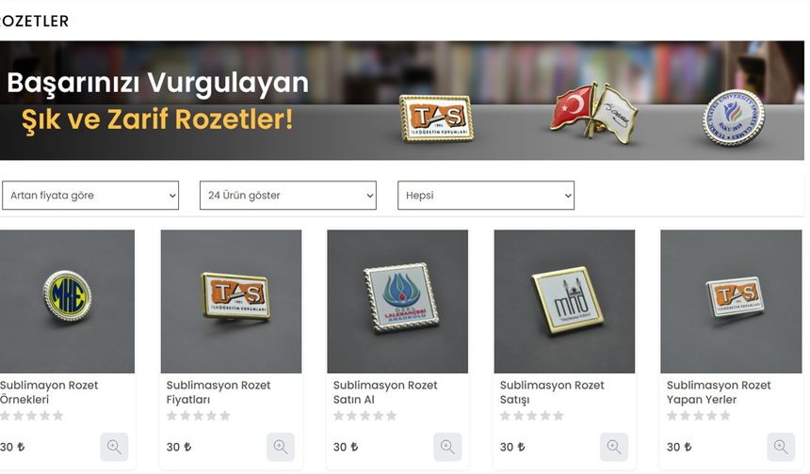The height and width of the screenshot is (474, 810).
Task: Open Sublimasyon Rozet Yapan Yerler product title
Action: (718, 392)
